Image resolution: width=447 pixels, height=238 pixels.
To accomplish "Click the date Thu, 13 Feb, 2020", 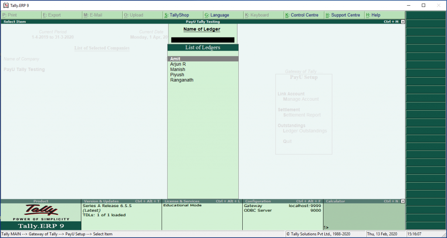I will pos(382,234).
